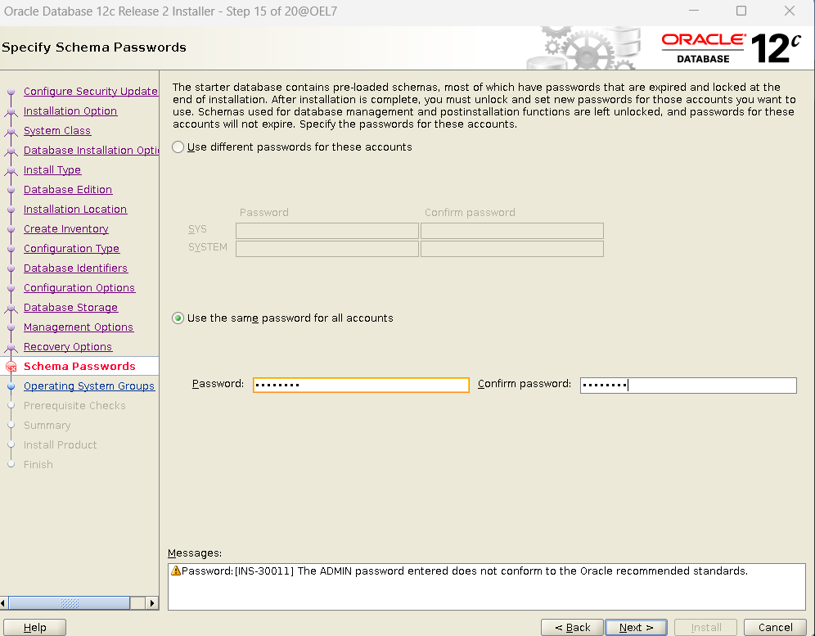
Task: Close the Oracle installer window
Action: 789,11
